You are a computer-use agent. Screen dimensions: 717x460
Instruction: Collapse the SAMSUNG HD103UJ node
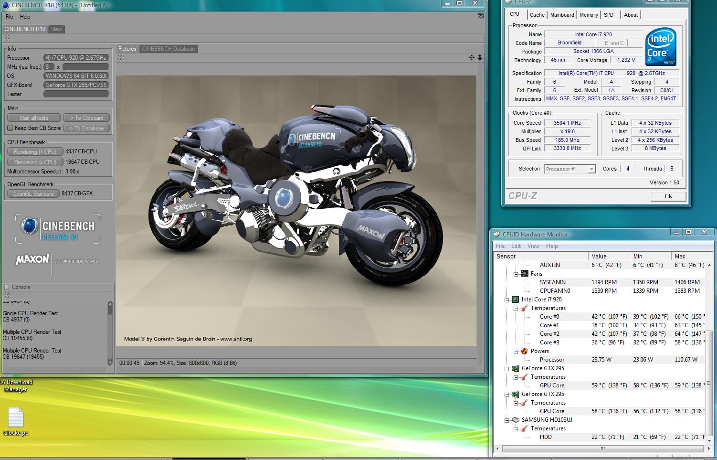tap(507, 420)
